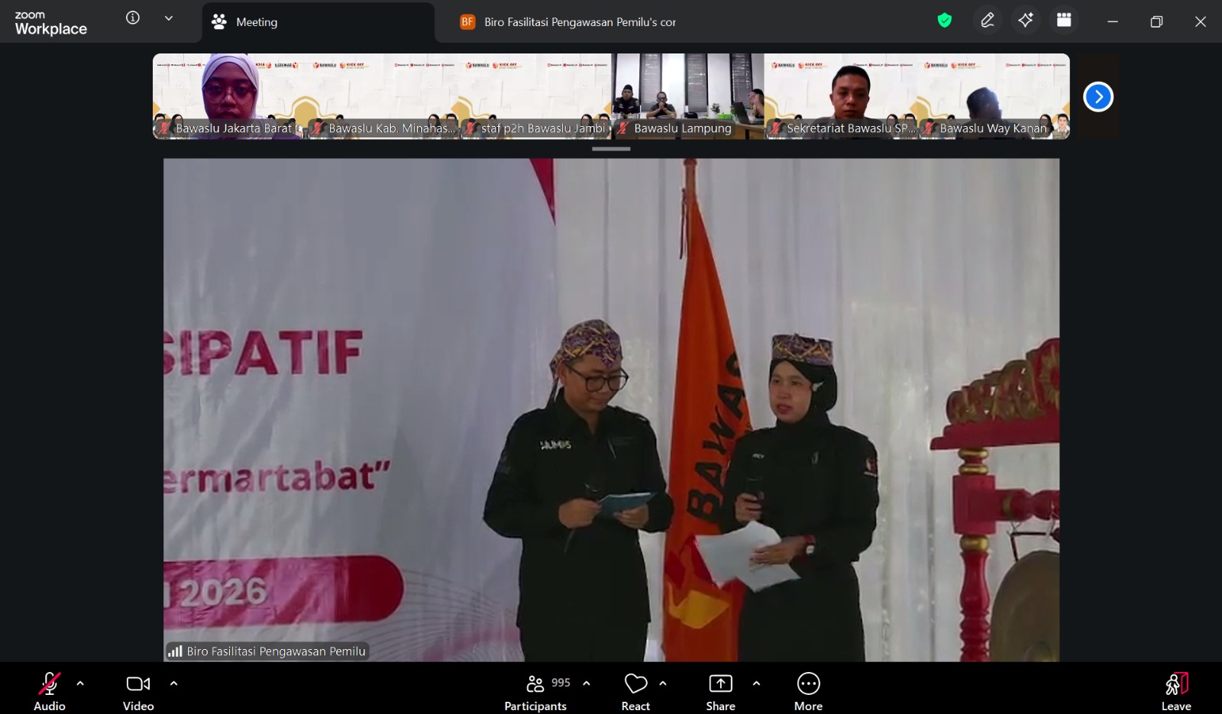Select staf p2h Bawaslu Jambi thumbnail

point(535,96)
